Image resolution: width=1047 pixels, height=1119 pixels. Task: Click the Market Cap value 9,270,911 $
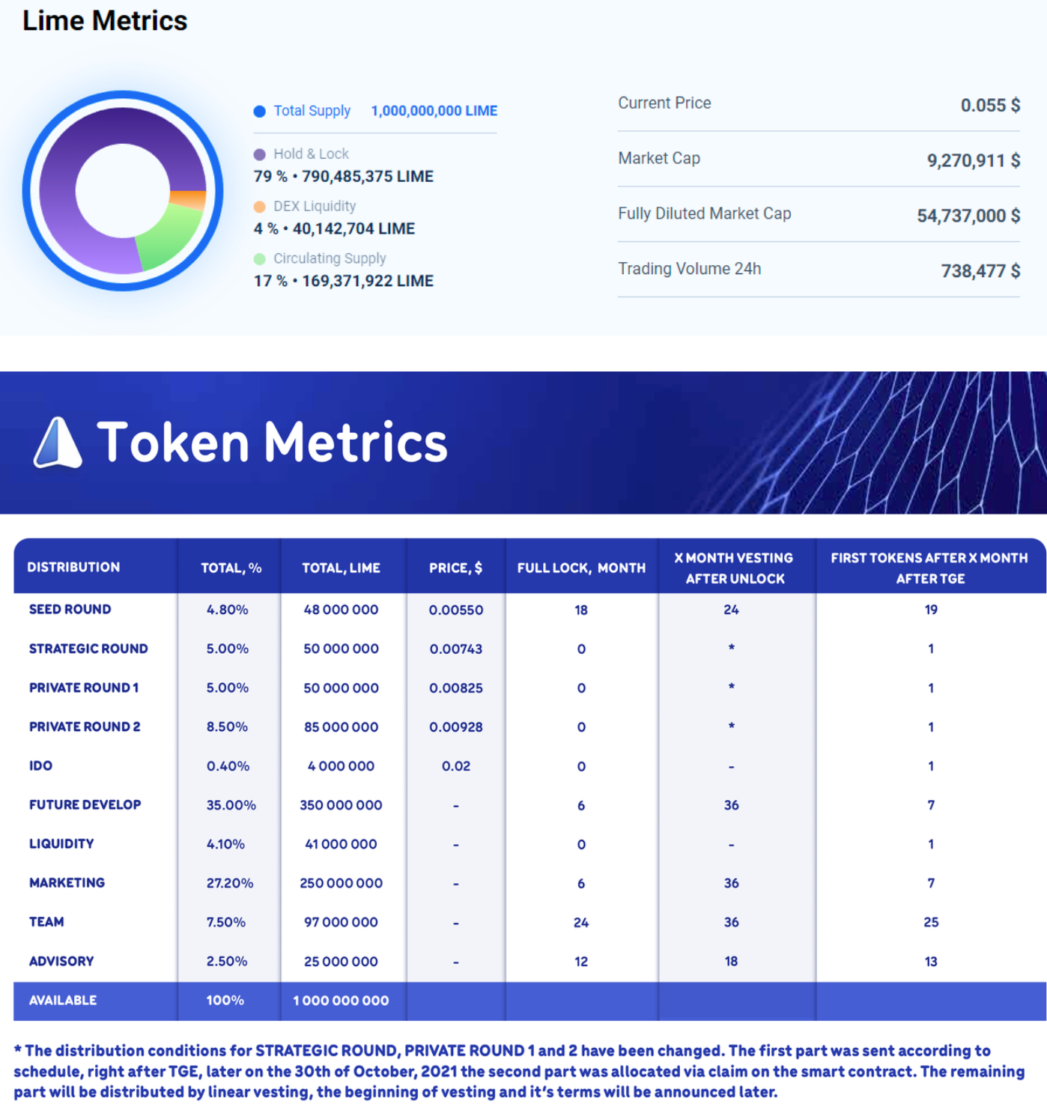tap(973, 161)
